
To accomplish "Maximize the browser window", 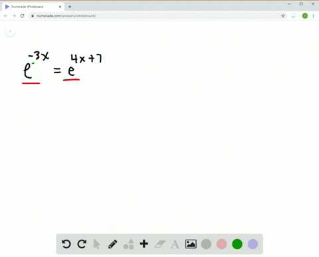I will coord(301,4).
